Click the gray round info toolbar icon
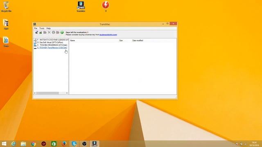 click(x=54, y=32)
